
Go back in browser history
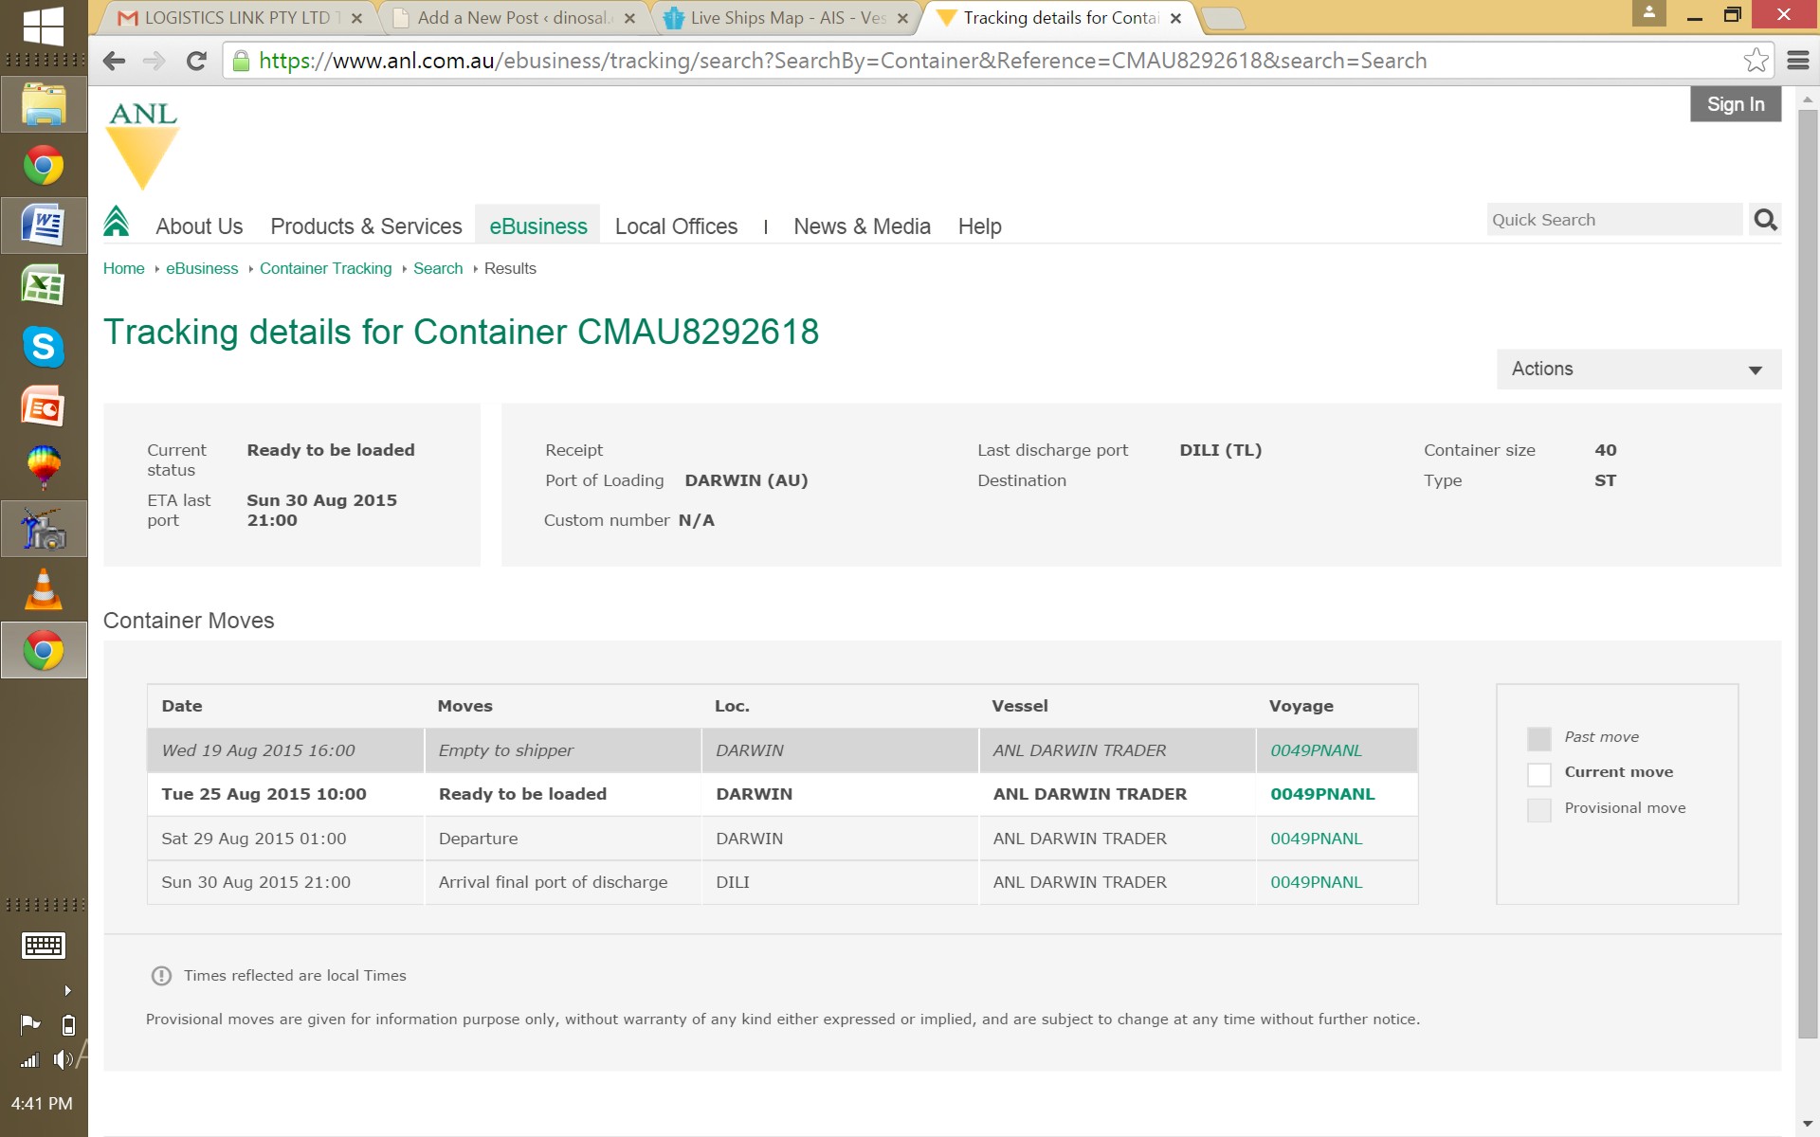coord(115,61)
